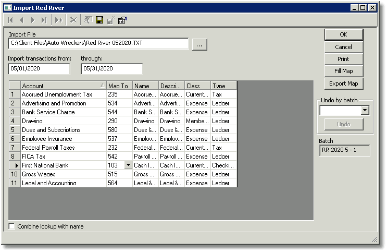Image resolution: width=387 pixels, height=252 pixels.
Task: Go to previous record arrow
Action: [21, 20]
